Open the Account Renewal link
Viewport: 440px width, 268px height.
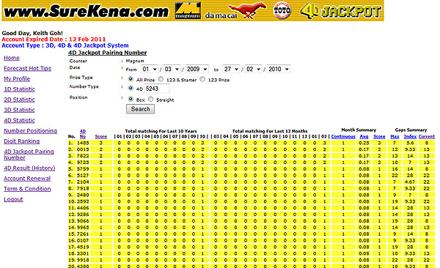click(x=27, y=179)
